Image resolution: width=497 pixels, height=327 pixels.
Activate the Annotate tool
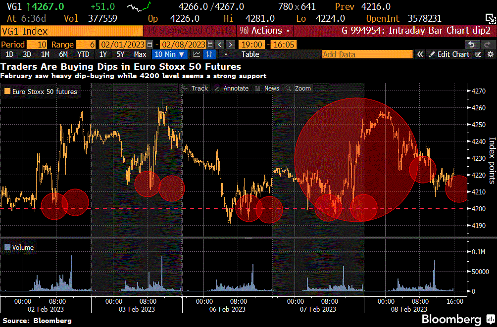[232, 89]
